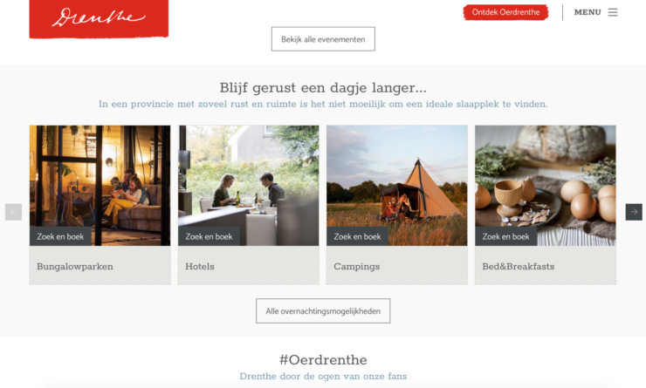This screenshot has height=388, width=646.
Task: Select Zoek en boek on Campings
Action: pyautogui.click(x=357, y=236)
